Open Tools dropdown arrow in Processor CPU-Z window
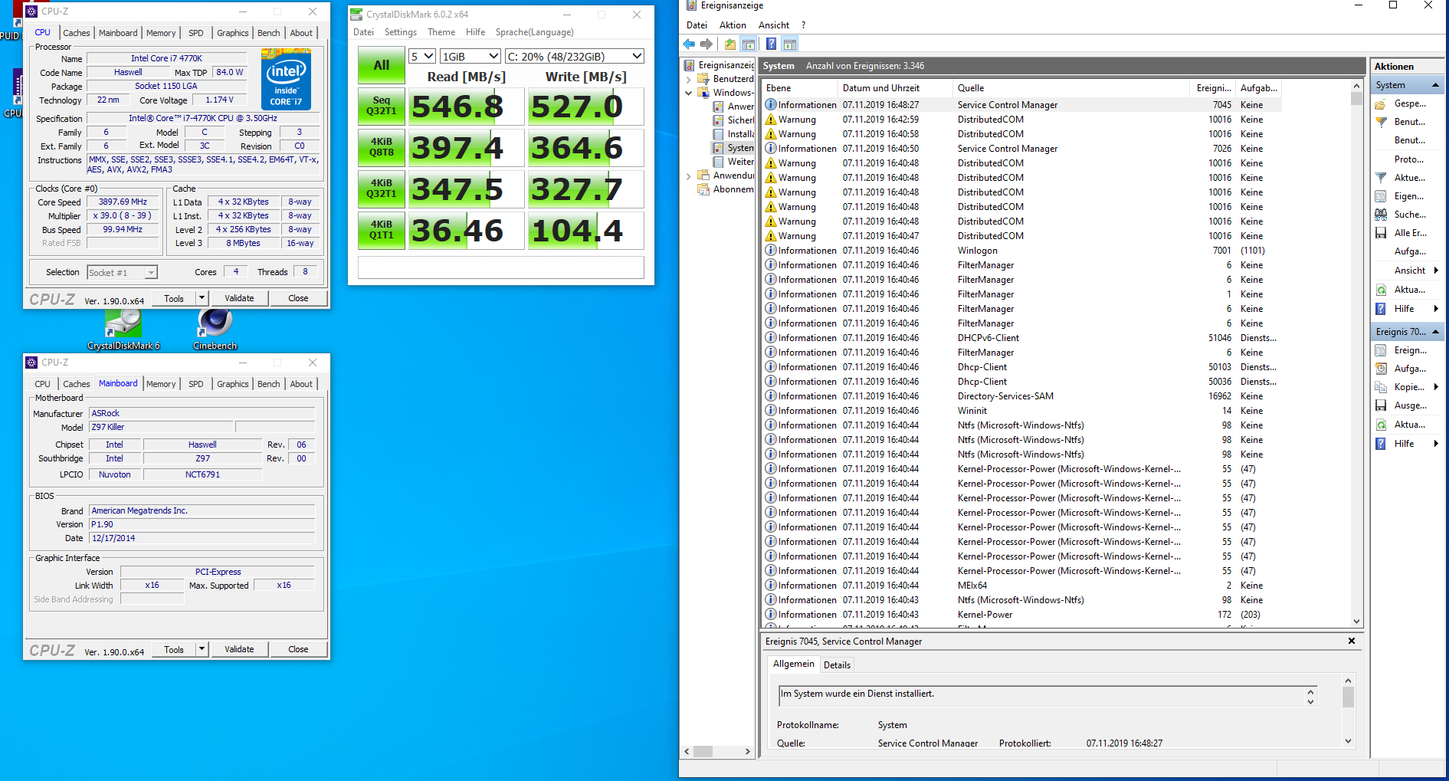1449x781 pixels. pyautogui.click(x=202, y=298)
